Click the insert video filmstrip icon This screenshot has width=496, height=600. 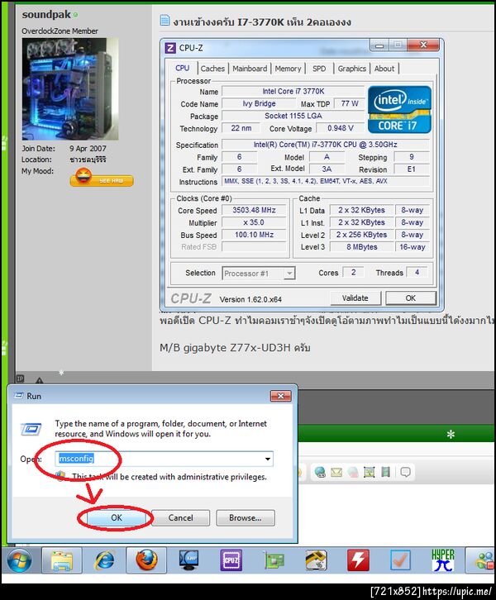pos(386,472)
